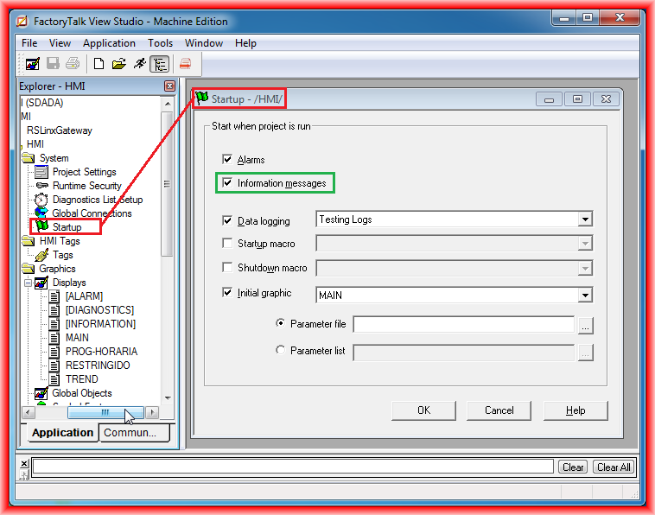Switch to the Communications tab
The image size is (655, 515).
click(x=135, y=433)
